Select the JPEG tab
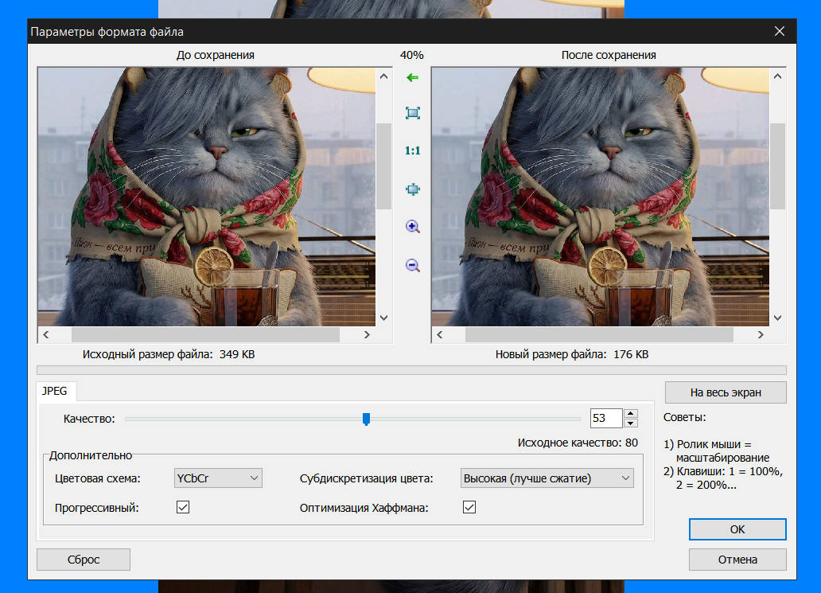 click(x=54, y=392)
